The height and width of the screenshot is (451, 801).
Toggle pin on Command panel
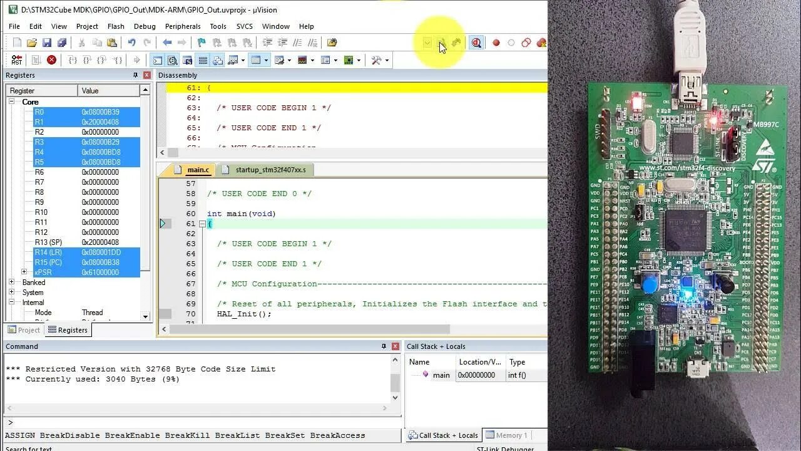[x=384, y=346]
